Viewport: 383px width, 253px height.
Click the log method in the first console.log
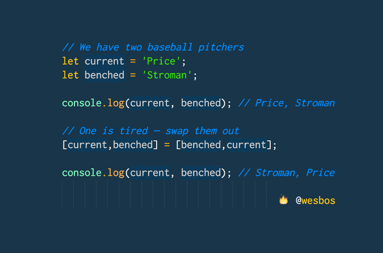(x=115, y=103)
